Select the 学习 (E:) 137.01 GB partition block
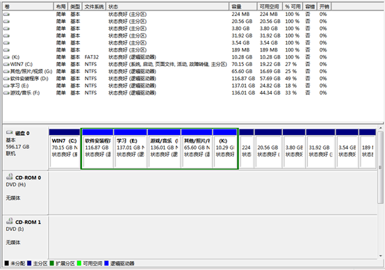The image size is (385, 270). pyautogui.click(x=131, y=149)
